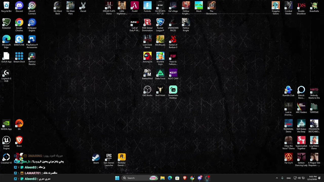Select the Lost Child Demo icon
Viewport: 324px width, 182px height.
coord(147,42)
